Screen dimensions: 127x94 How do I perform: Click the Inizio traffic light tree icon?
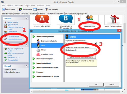pos(38,45)
